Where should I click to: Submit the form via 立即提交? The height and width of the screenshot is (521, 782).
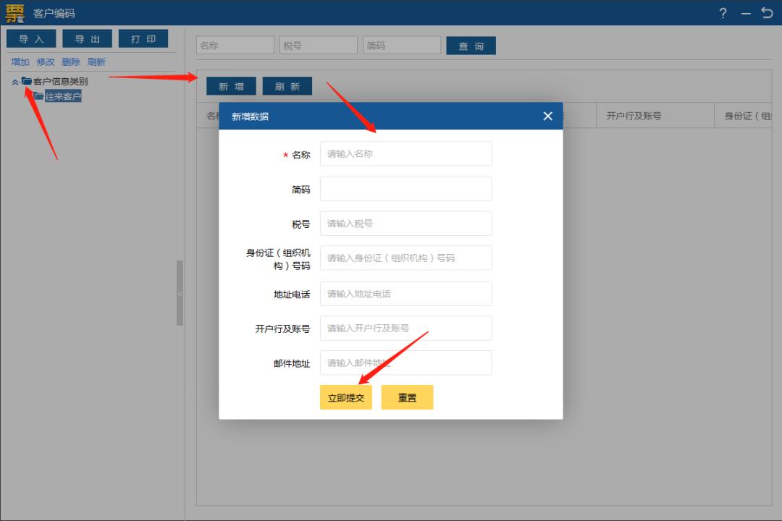point(345,397)
